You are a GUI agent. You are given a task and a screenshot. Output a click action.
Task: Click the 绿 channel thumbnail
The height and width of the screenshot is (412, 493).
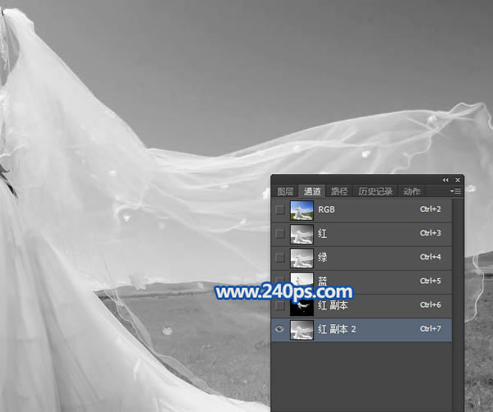click(302, 258)
